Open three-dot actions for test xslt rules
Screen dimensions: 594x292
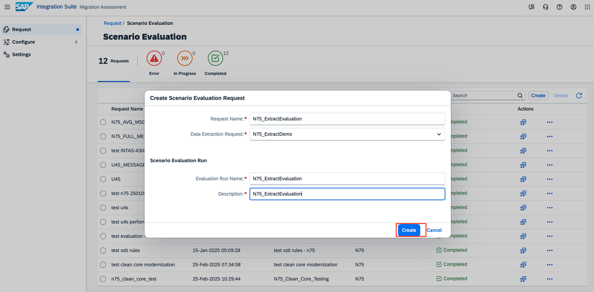[x=549, y=250]
